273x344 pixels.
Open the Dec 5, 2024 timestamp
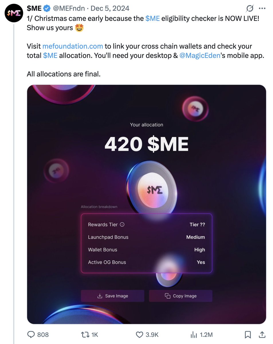pos(110,9)
